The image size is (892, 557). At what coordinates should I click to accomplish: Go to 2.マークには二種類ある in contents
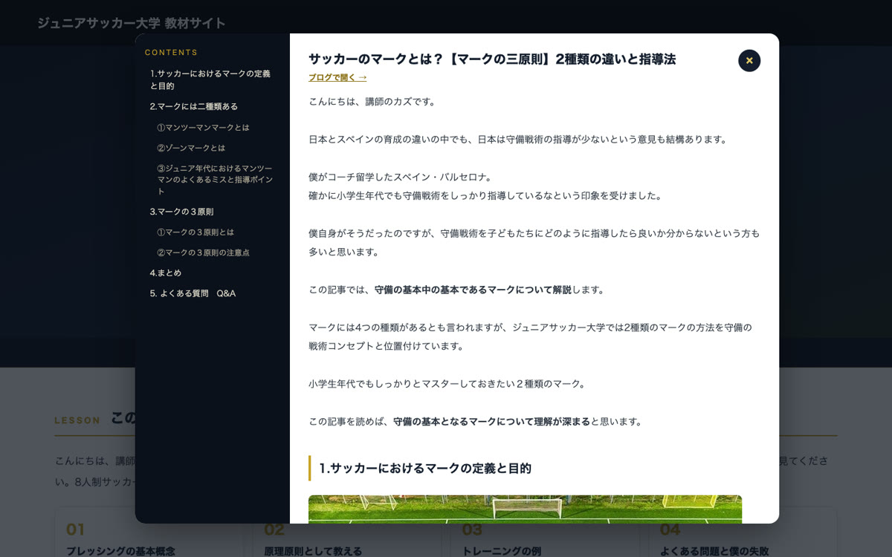[x=194, y=106]
